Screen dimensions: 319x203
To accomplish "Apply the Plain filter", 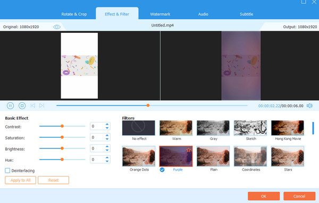I will [213, 156].
